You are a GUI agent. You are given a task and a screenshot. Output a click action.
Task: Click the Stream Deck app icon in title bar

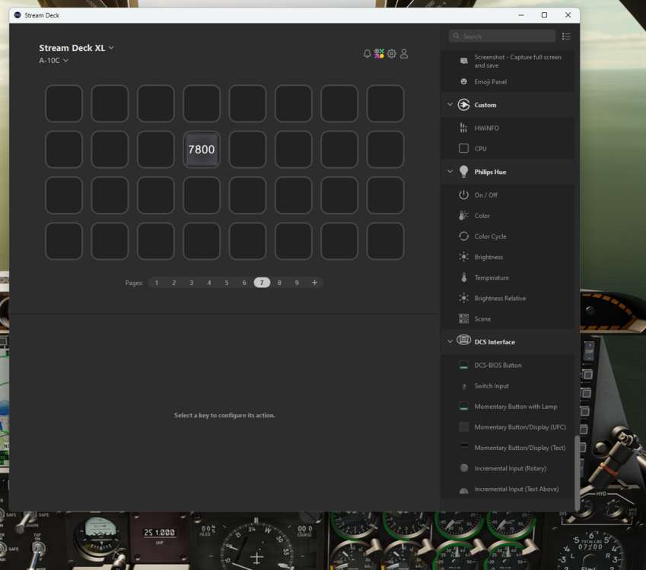18,15
